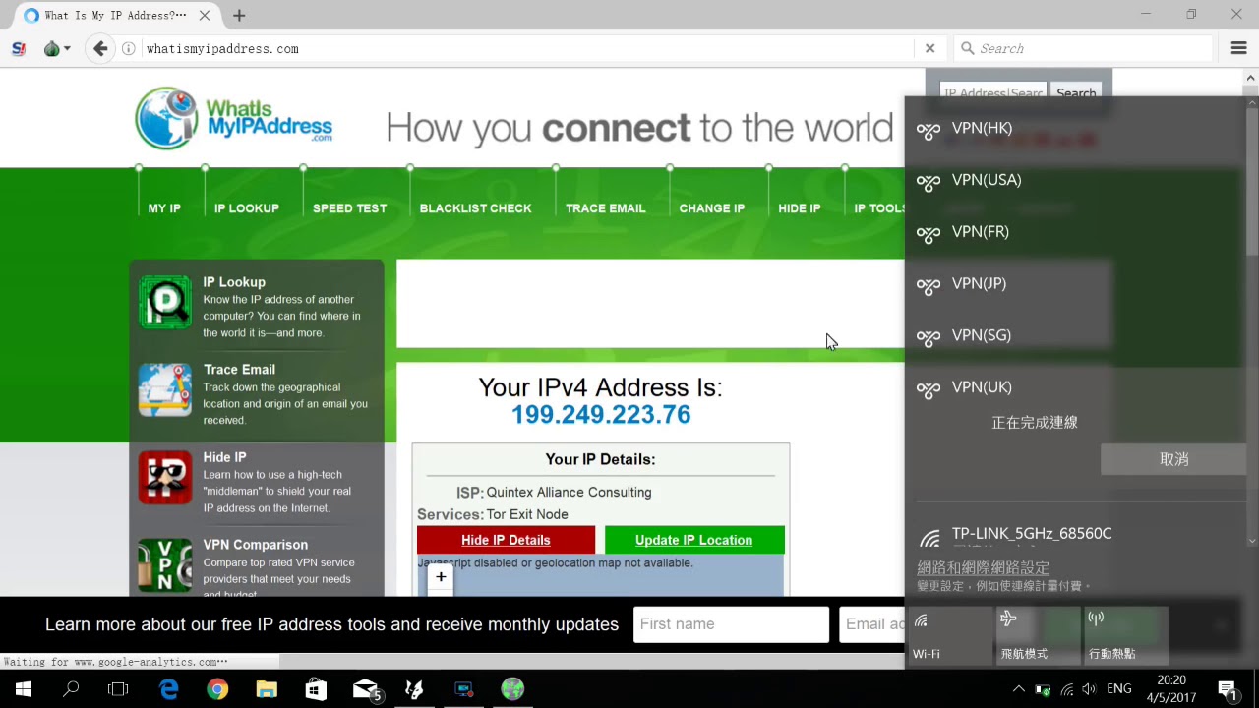Select the VPN(FR) connection
Image resolution: width=1259 pixels, height=708 pixels.
coord(1075,233)
